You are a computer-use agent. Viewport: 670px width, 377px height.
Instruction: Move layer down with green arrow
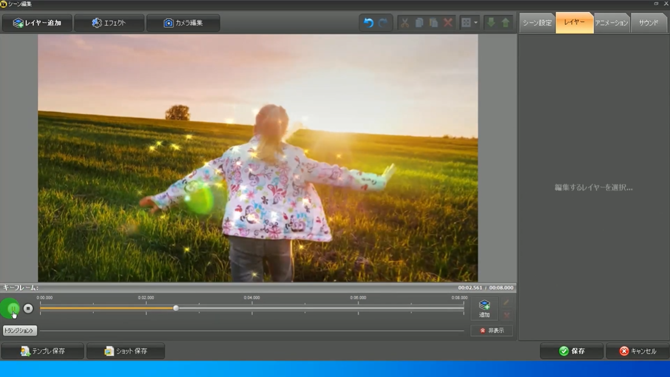point(491,23)
